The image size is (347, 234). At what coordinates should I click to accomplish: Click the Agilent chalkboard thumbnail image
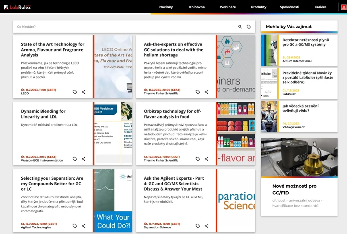pos(113,201)
